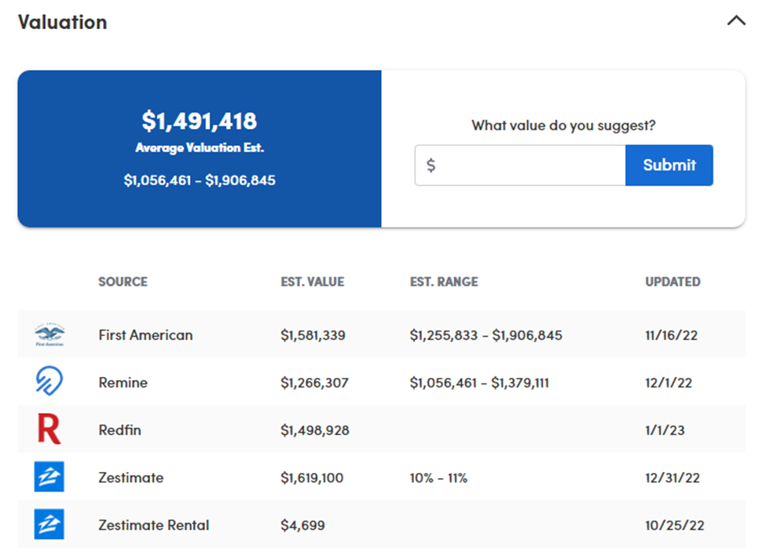Click the Zestimate source label

[130, 478]
